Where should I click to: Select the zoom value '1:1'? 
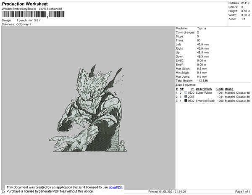click(243, 19)
